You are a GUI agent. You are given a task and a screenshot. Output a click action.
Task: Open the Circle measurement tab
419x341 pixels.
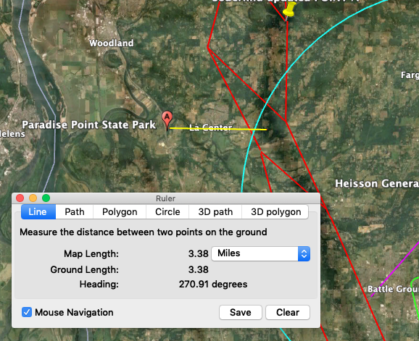coord(167,212)
